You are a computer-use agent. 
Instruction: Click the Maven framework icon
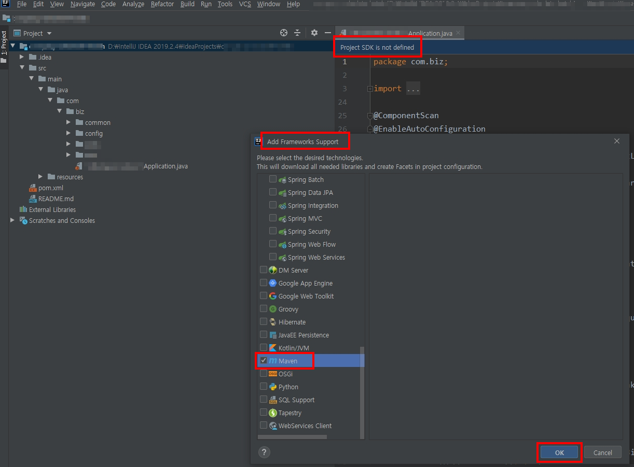pos(273,361)
